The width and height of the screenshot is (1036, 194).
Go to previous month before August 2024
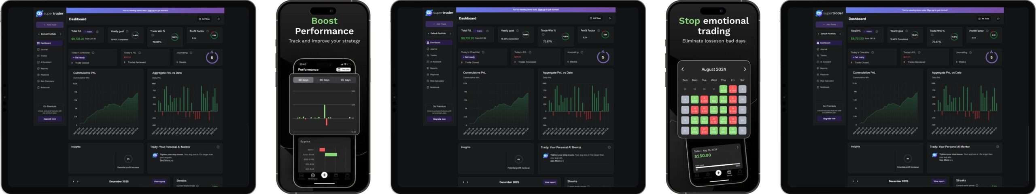(x=683, y=70)
